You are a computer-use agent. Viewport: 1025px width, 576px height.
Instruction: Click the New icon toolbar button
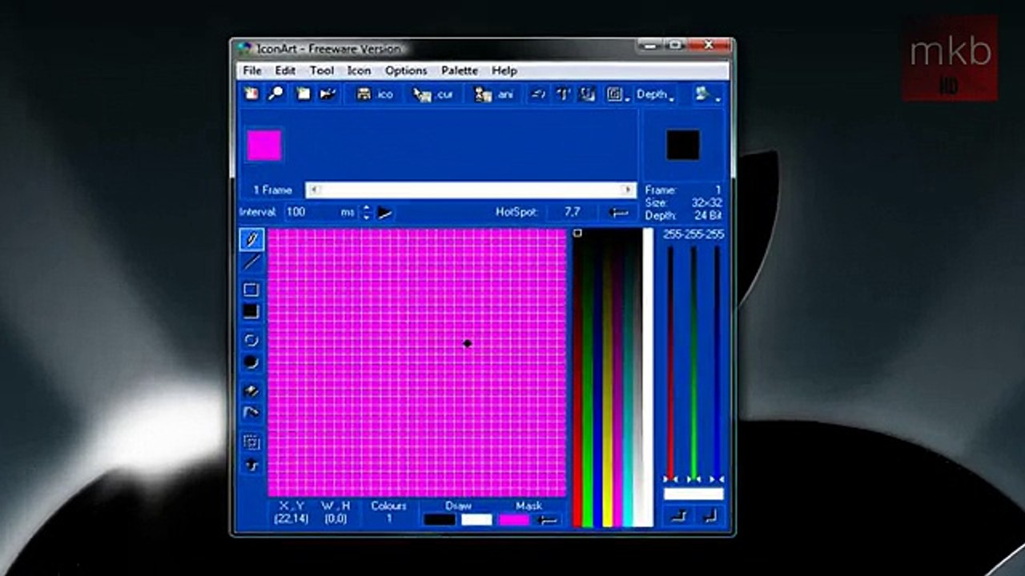(251, 94)
